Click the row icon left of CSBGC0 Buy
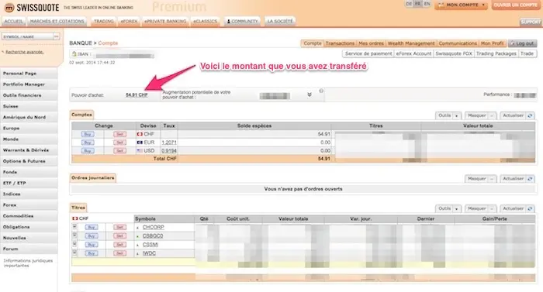 pos(74,235)
